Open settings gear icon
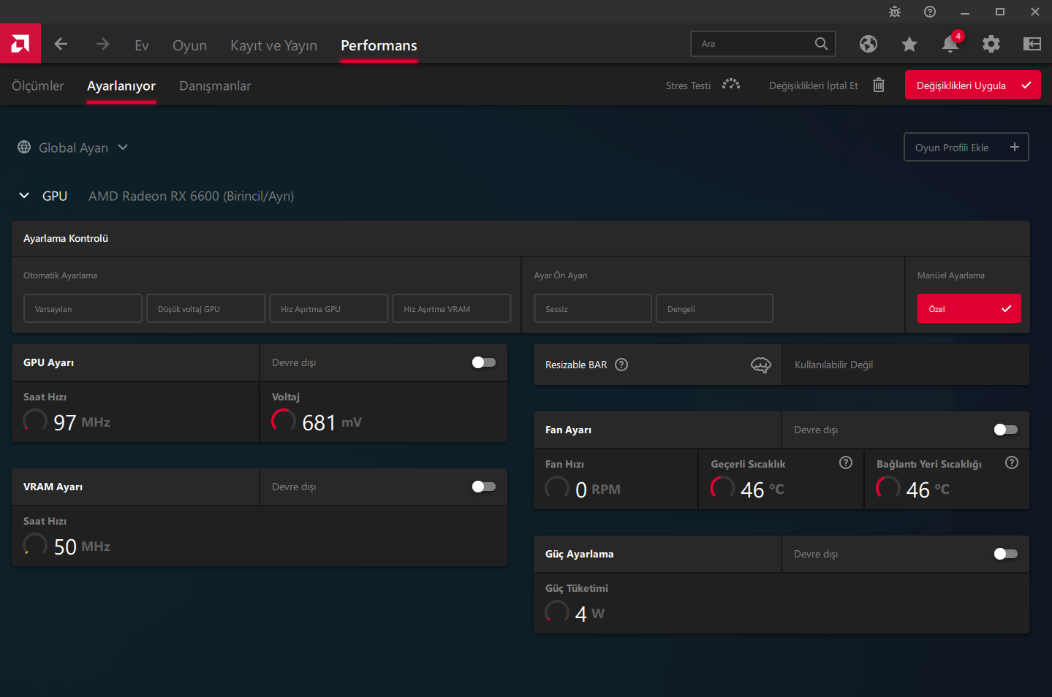The height and width of the screenshot is (697, 1052). point(991,45)
